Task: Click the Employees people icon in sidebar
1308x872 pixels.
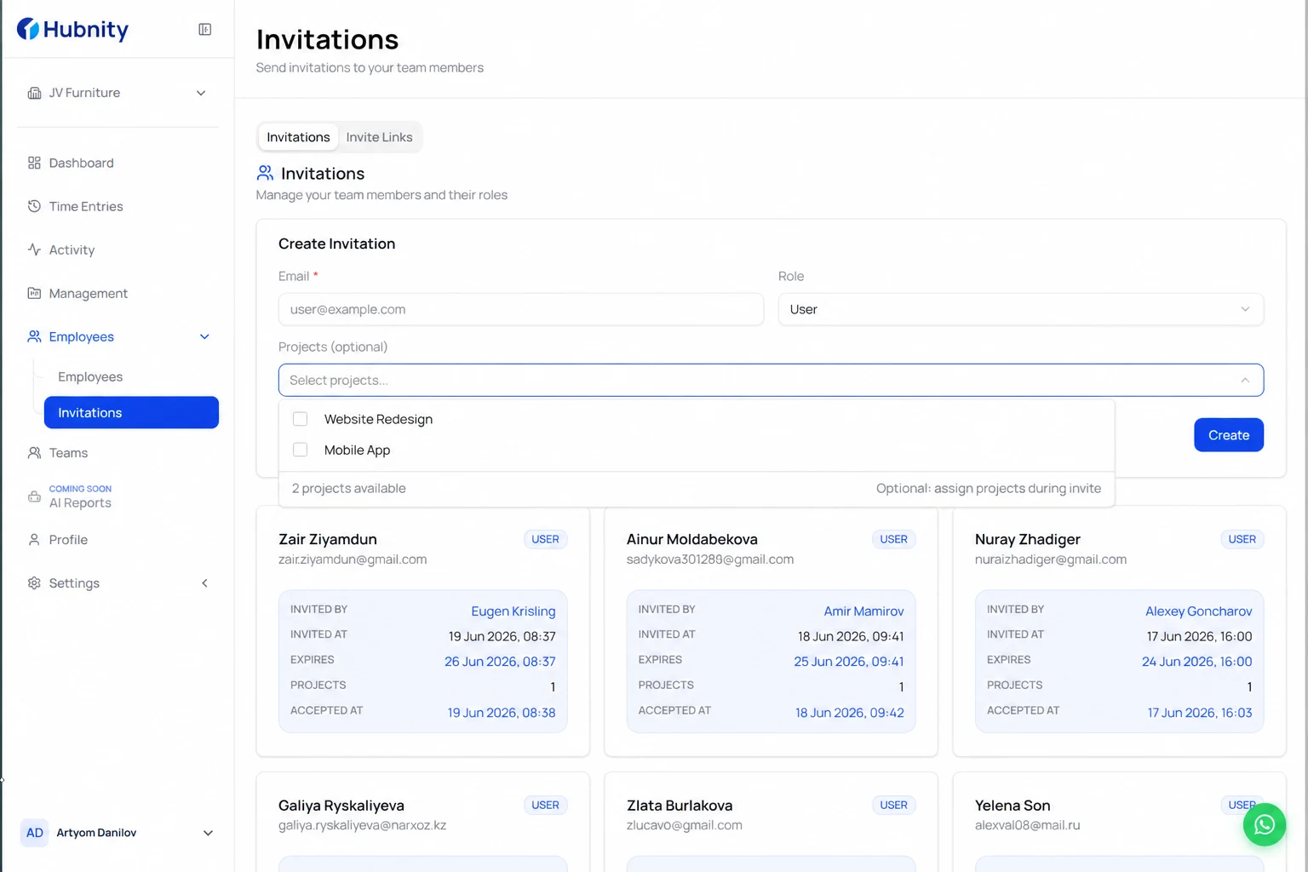Action: 34,336
